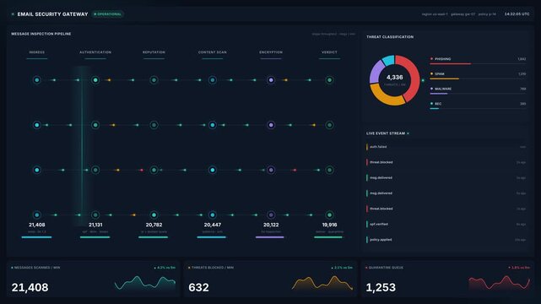Open the Messages Scanned 21,408 value
The image size is (541, 304).
click(x=30, y=287)
